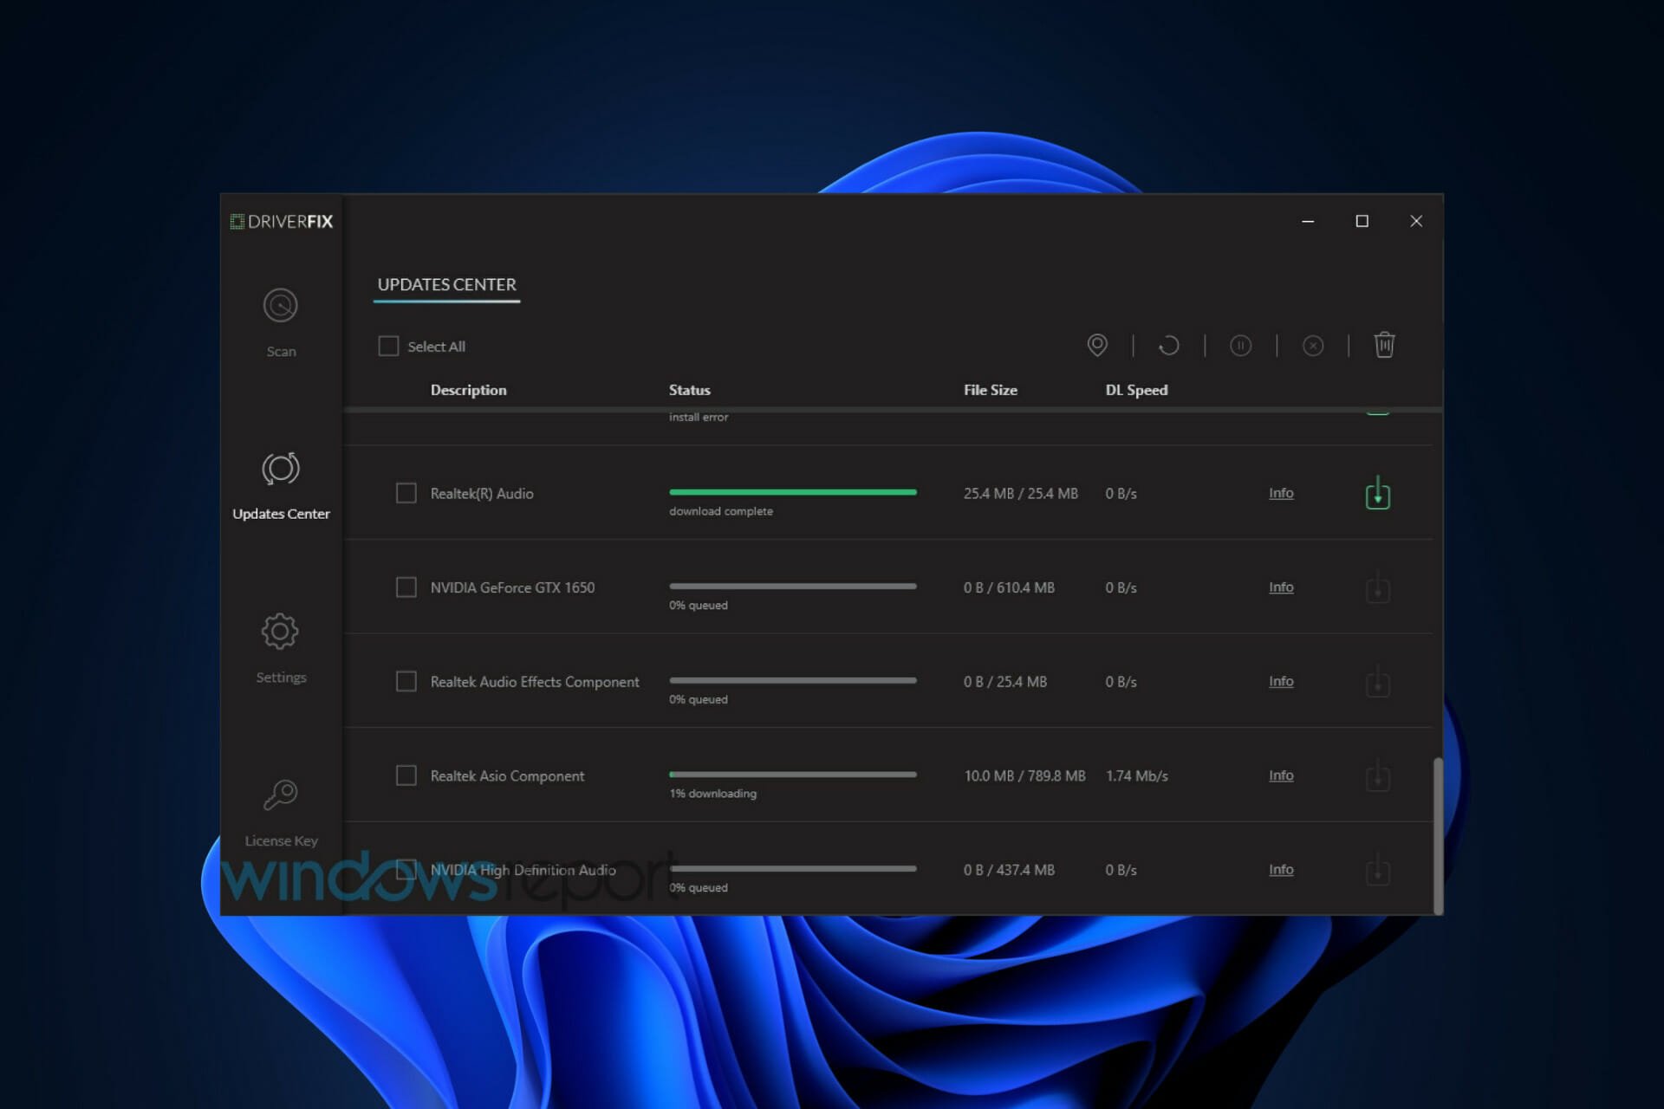The width and height of the screenshot is (1664, 1109).
Task: Click the '1.74 Mb/s' download speed value
Action: click(x=1136, y=775)
